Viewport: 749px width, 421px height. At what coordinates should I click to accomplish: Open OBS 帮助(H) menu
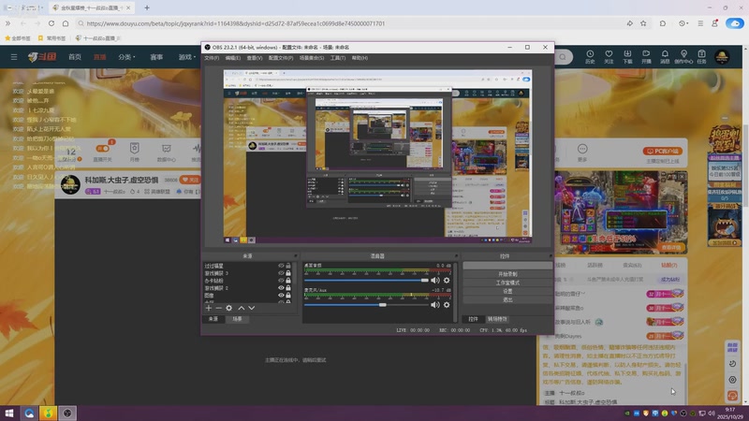coord(360,58)
